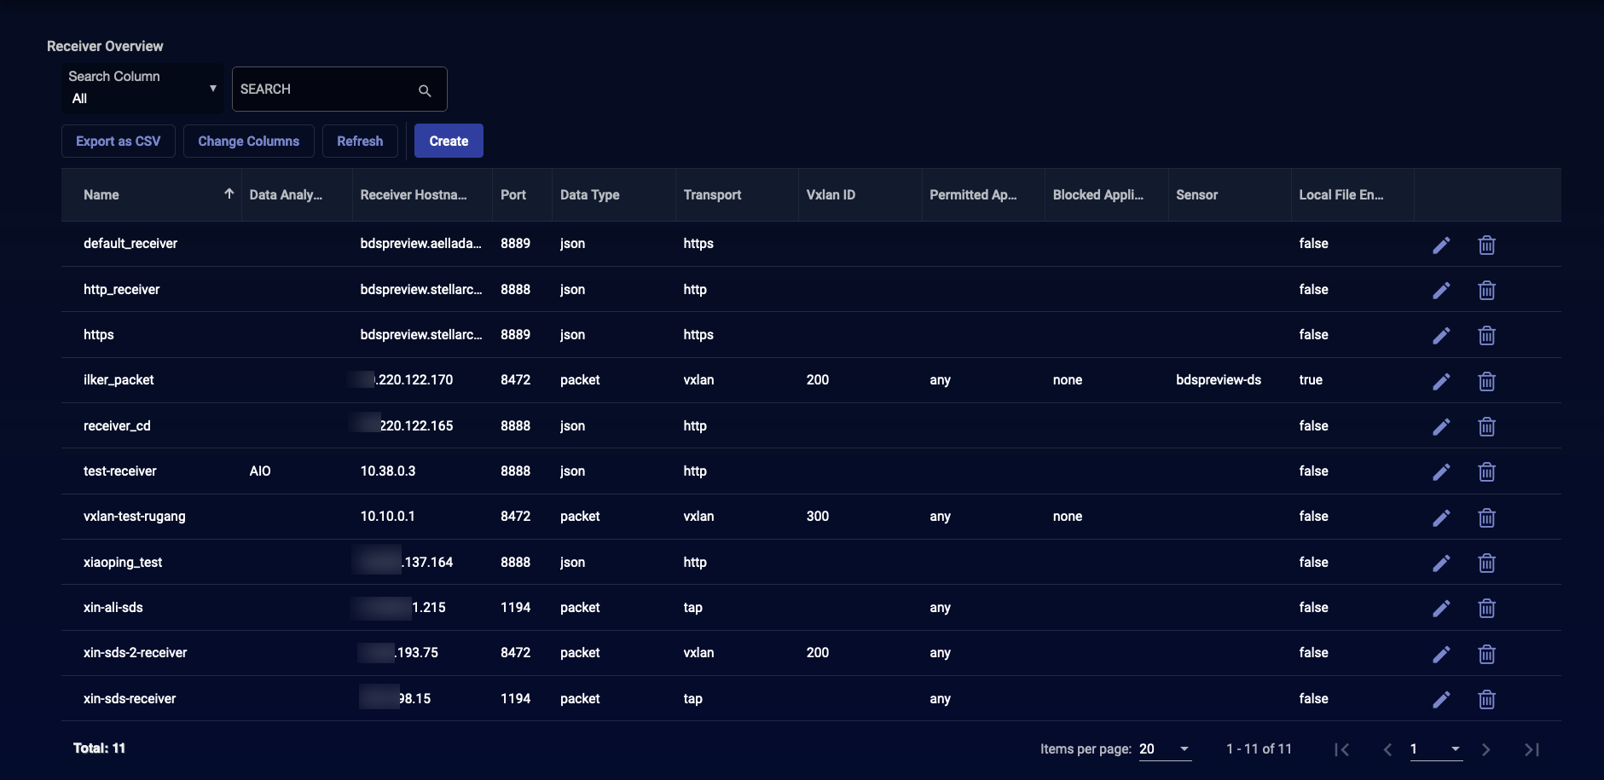Open the Search Column dropdown
The image size is (1604, 780).
click(142, 88)
